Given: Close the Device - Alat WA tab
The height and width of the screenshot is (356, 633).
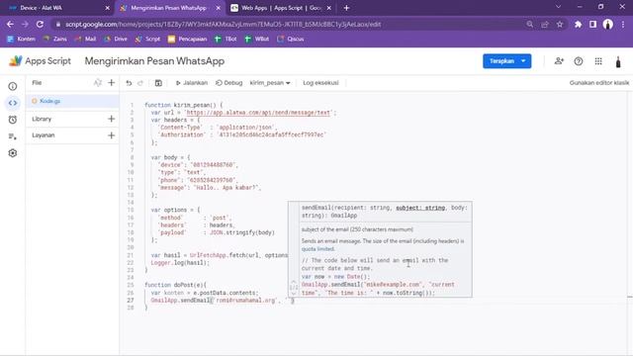Looking at the screenshot, I should click(107, 8).
